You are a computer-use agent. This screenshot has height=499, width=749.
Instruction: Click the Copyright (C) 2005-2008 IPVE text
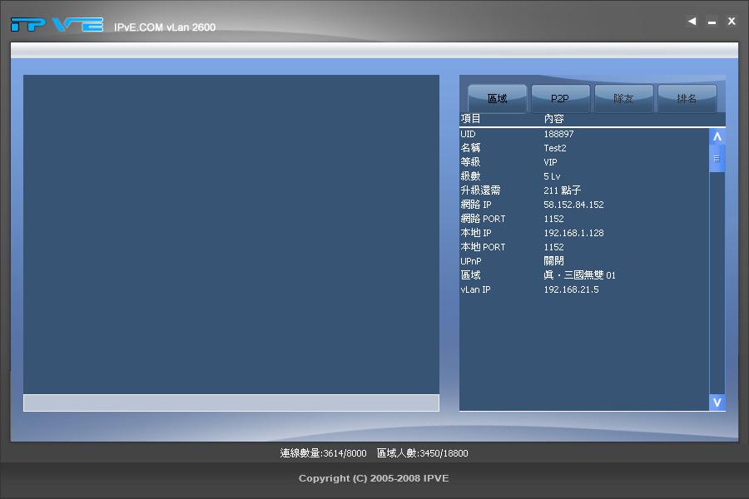(x=374, y=478)
